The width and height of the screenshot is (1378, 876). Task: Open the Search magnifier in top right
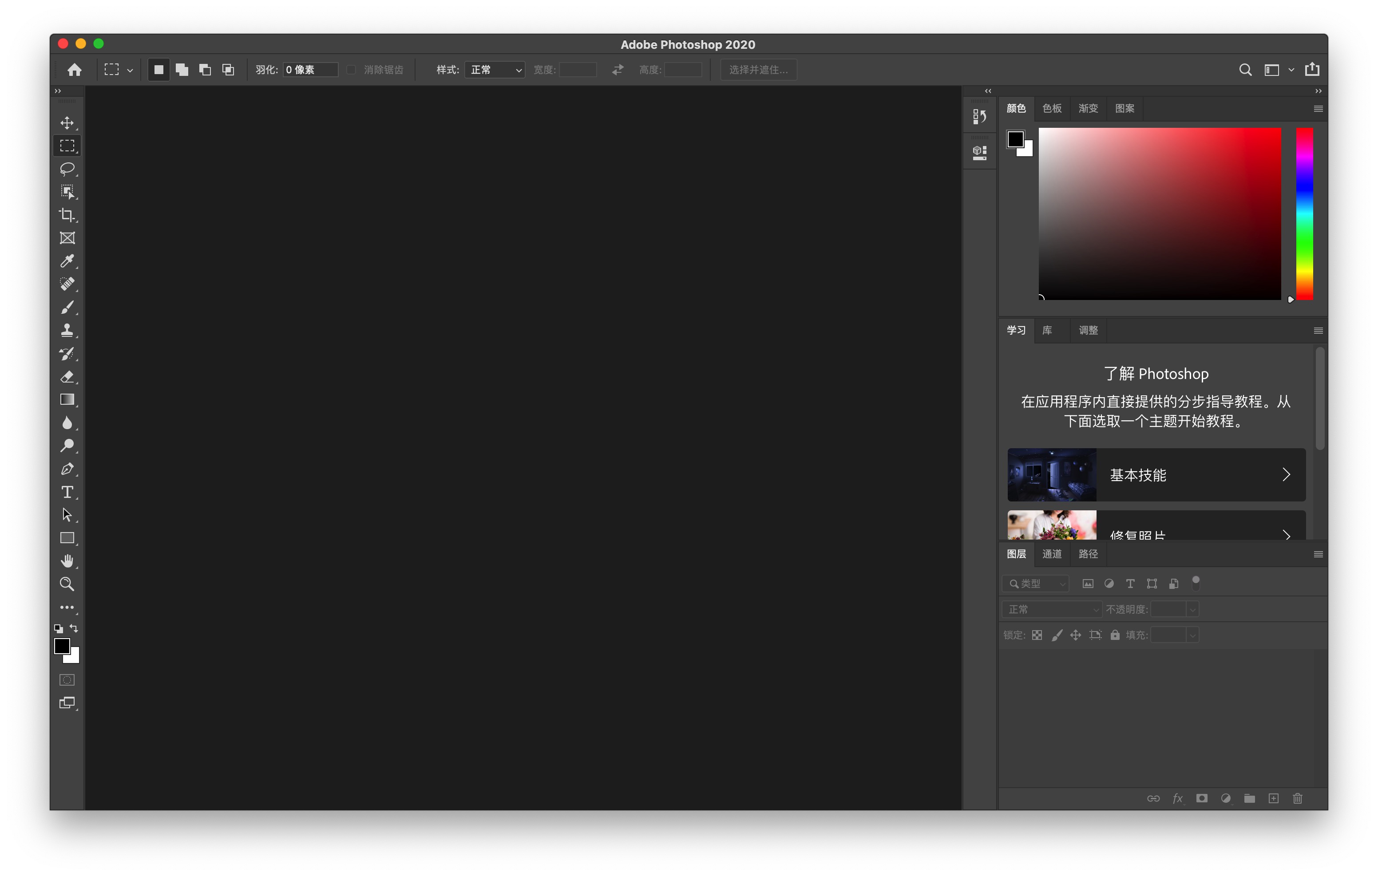(1245, 70)
